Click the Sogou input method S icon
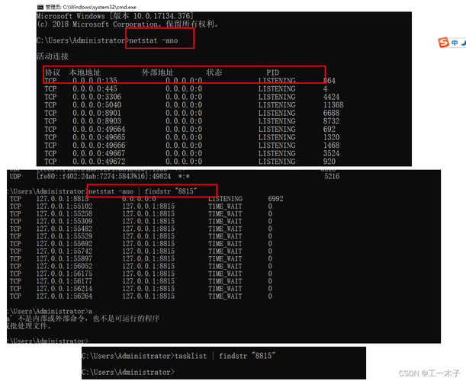The width and height of the screenshot is (466, 381). (442, 42)
